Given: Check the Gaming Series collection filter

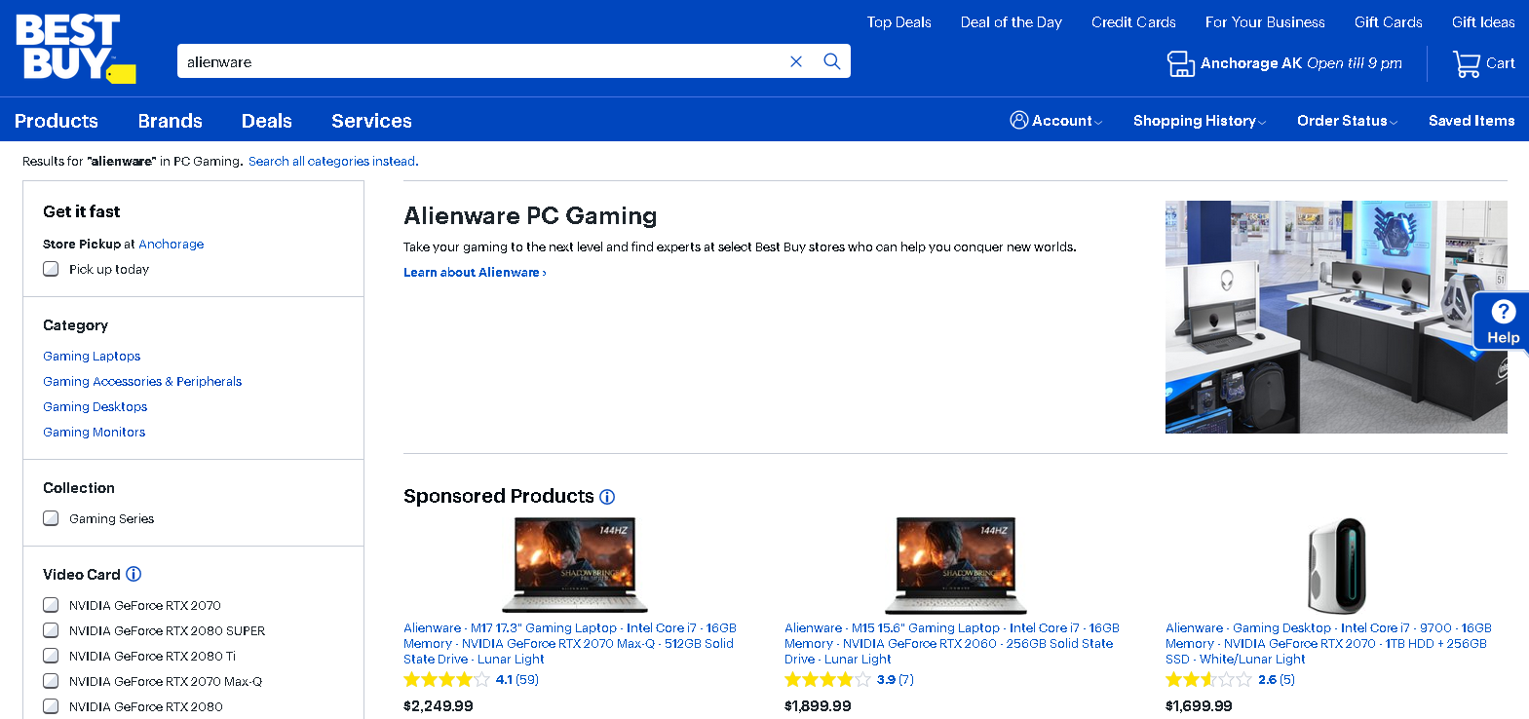Looking at the screenshot, I should point(51,518).
